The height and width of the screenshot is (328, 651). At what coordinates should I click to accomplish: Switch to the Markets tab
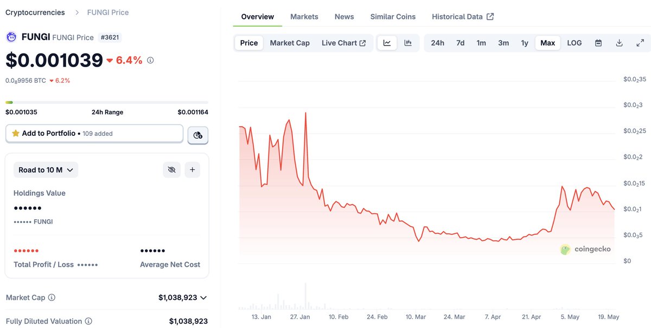coord(304,17)
